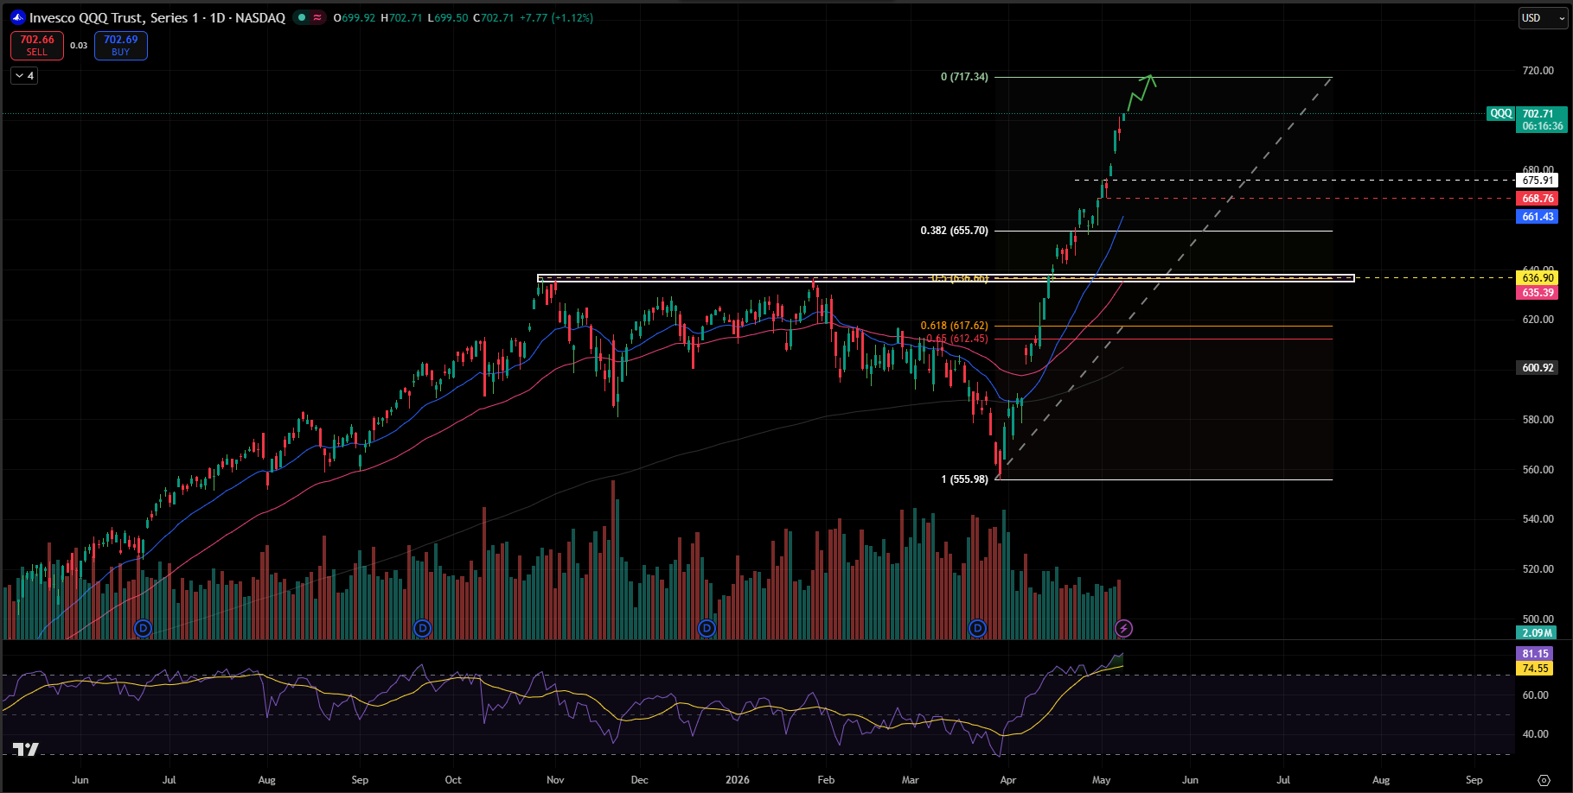Click the Dec label on time axis
The height and width of the screenshot is (793, 1573).
click(639, 780)
